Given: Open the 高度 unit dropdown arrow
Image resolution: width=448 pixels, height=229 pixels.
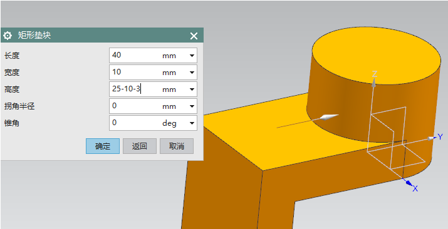Looking at the screenshot, I should pyautogui.click(x=192, y=89).
